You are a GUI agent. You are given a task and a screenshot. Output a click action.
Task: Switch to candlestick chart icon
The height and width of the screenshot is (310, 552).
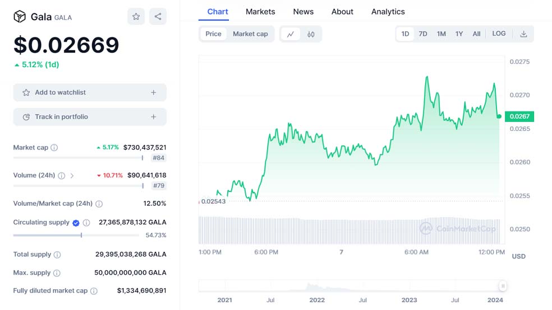(311, 34)
